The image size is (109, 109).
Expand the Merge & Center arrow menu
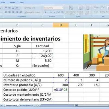click(41, 12)
